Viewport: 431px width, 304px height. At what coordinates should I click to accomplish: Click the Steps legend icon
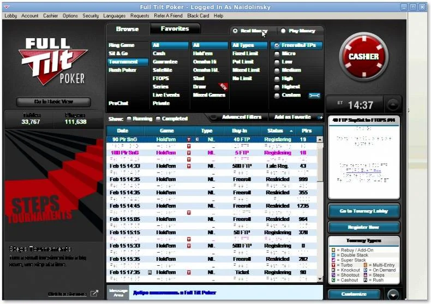tap(366, 275)
